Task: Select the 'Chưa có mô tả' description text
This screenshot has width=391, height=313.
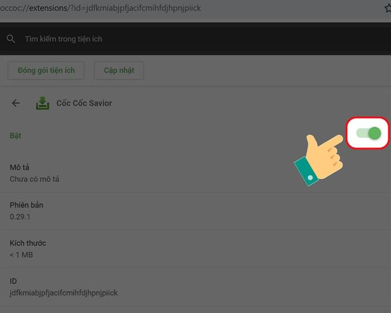Action: (x=35, y=179)
